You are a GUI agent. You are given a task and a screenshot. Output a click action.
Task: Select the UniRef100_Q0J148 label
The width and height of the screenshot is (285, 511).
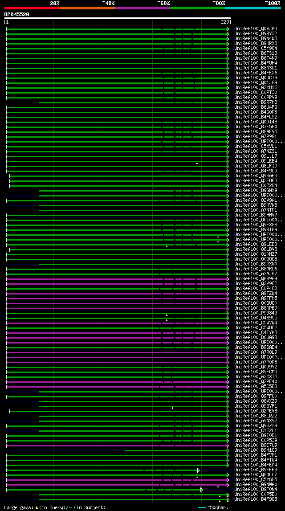pyautogui.click(x=256, y=122)
